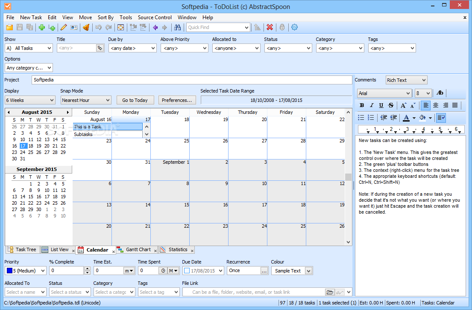Click the shrink font size icon
This screenshot has width=472, height=310.
(x=413, y=105)
